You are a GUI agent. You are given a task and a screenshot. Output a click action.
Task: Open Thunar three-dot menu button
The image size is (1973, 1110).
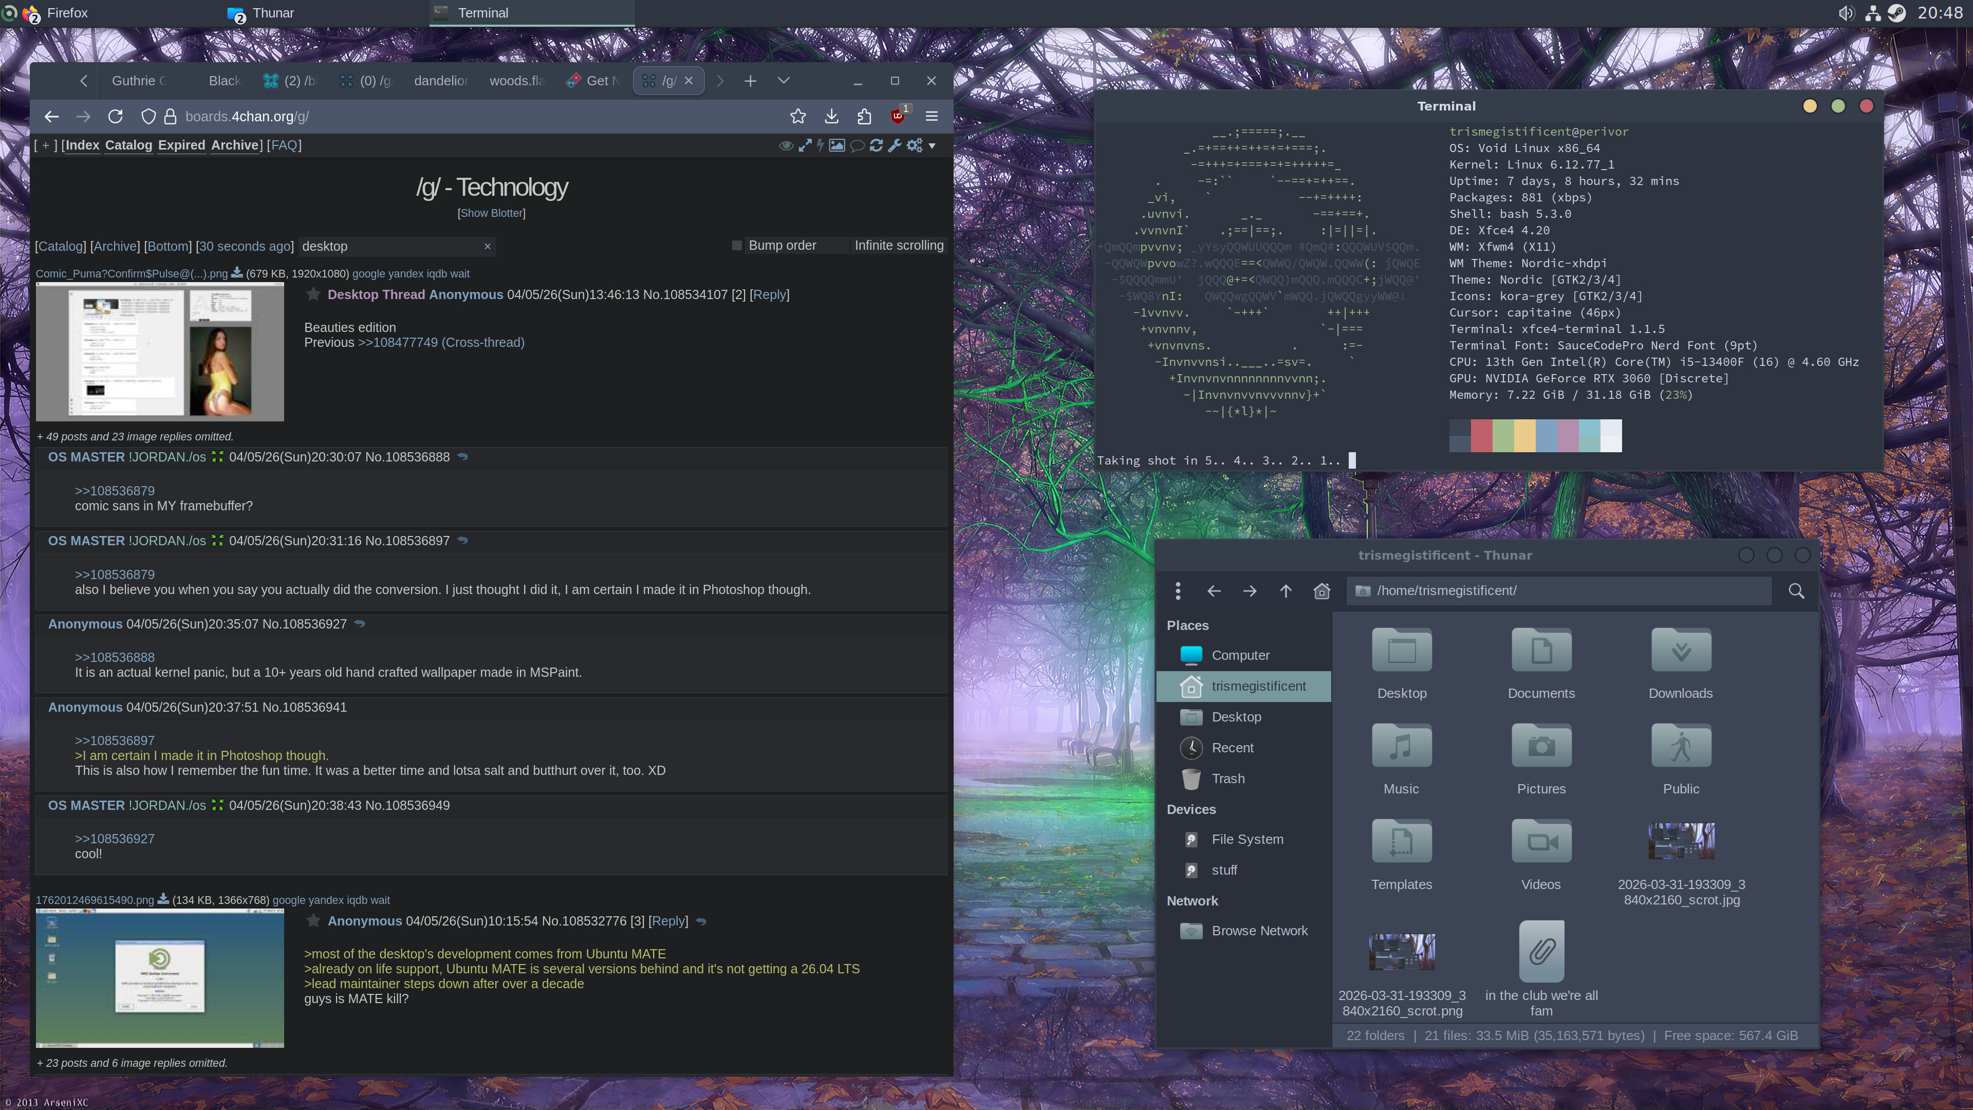tap(1178, 590)
